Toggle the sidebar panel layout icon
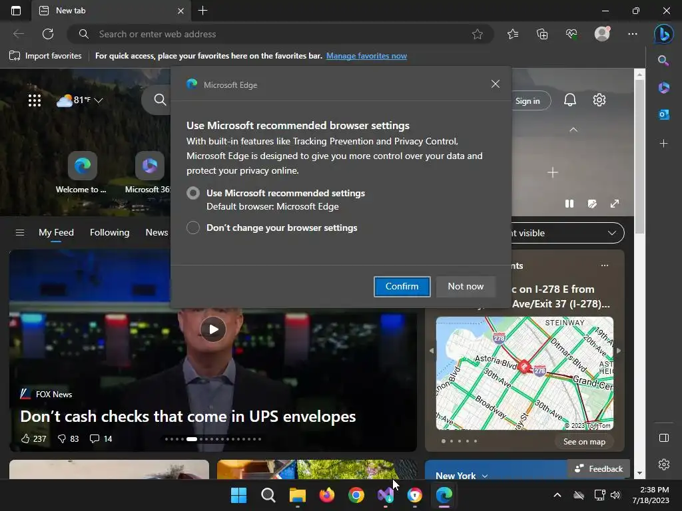Screen dimensions: 682x511 point(664,438)
